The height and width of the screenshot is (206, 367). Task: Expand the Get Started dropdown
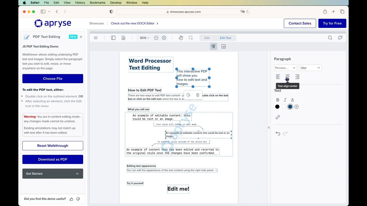[x=53, y=174]
